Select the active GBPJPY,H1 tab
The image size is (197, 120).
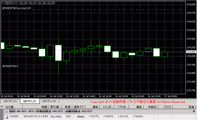(30, 101)
